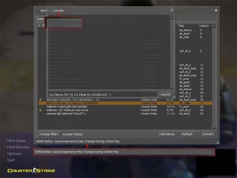237x178 pixels.
Task: Click the latency value 53
Action: pyautogui.click(x=201, y=114)
